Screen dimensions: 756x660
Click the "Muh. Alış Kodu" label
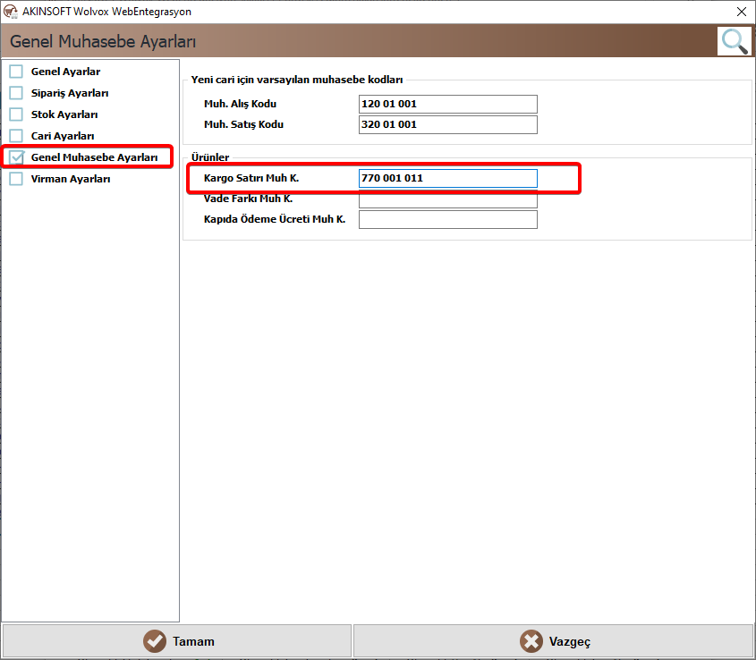(x=240, y=104)
